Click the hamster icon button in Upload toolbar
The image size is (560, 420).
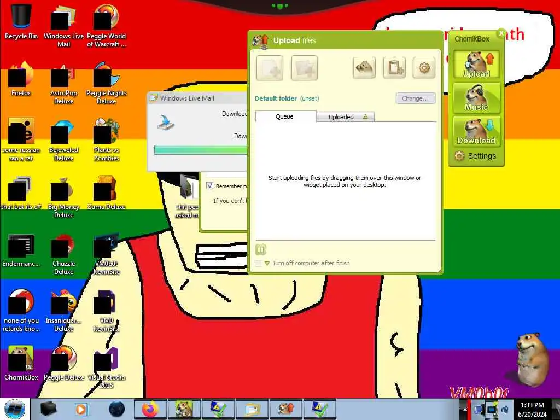point(364,67)
